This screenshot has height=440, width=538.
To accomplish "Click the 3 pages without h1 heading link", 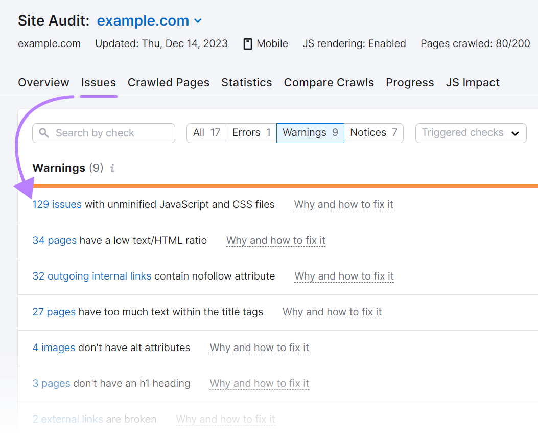I will [51, 383].
